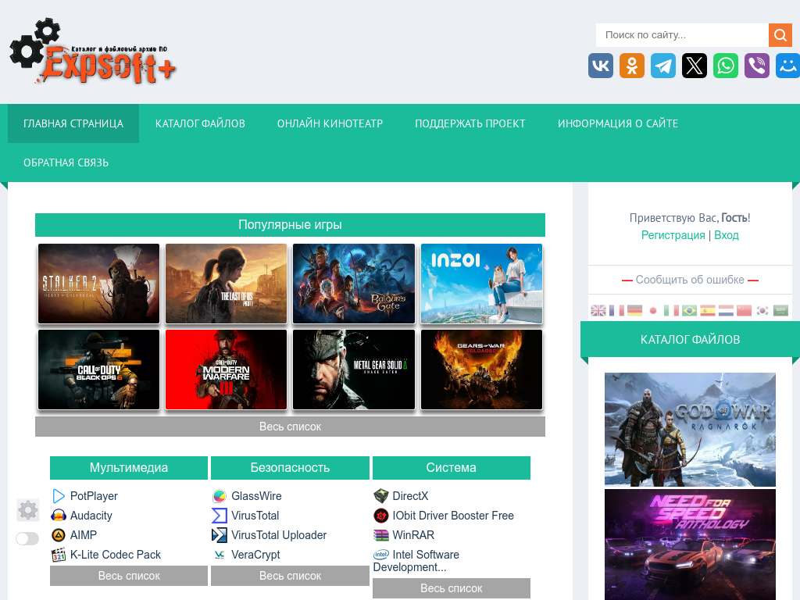800x600 pixels.
Task: Click Весь список under Безопасность
Action: pyautogui.click(x=290, y=576)
